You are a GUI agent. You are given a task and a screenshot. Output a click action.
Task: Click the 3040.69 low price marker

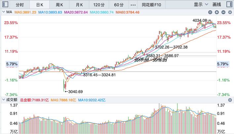75,91
